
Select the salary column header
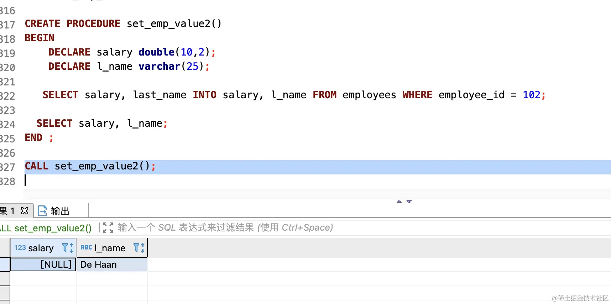(43, 248)
